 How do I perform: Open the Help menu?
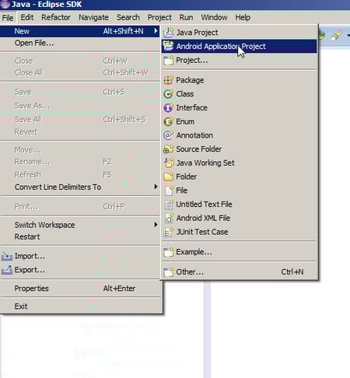(x=243, y=17)
